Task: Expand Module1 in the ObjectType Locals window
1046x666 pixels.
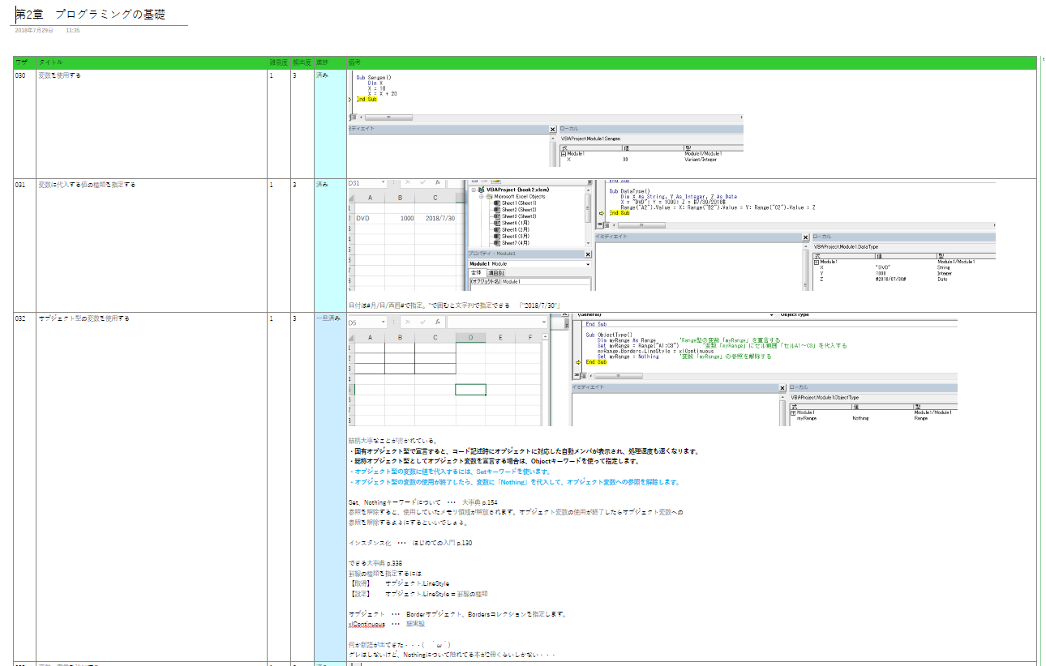Action: 794,412
